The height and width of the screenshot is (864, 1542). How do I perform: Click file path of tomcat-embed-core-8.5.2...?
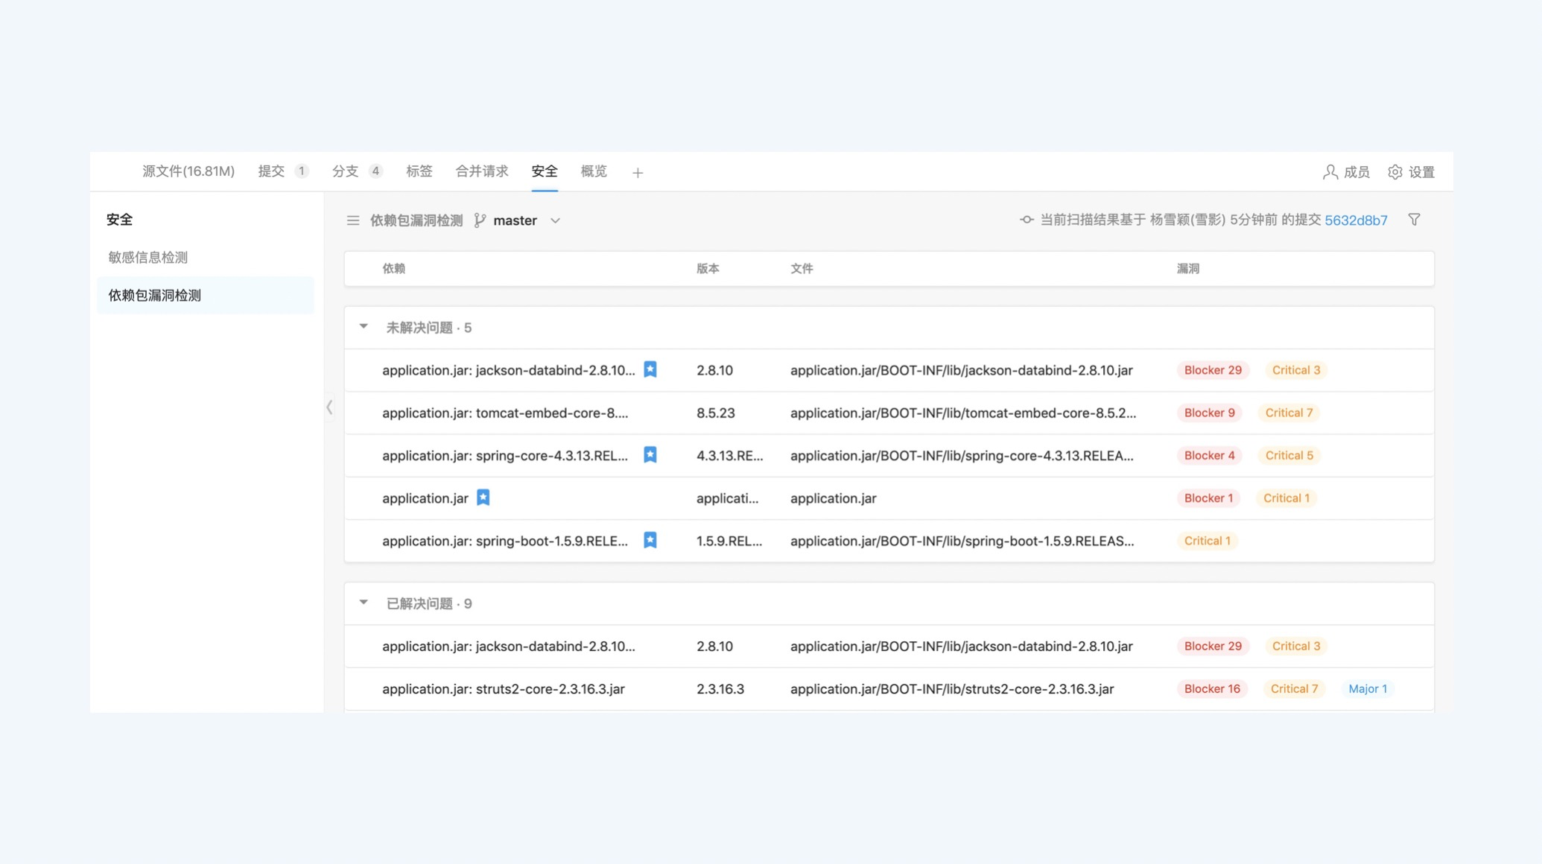(963, 413)
